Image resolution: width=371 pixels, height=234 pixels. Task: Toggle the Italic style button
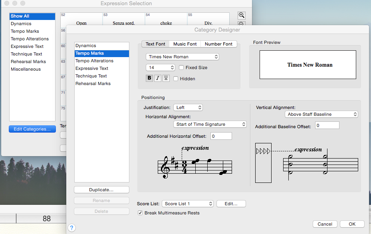pos(158,78)
